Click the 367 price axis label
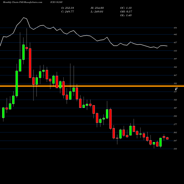 [x=175, y=75]
